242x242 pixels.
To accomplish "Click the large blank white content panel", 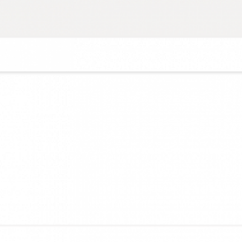I will pos(121,149).
